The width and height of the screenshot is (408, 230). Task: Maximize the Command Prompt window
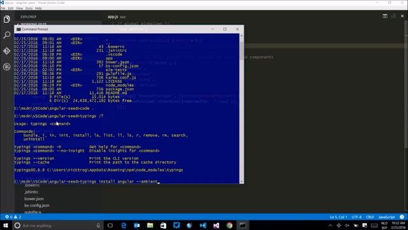pyautogui.click(x=225, y=29)
